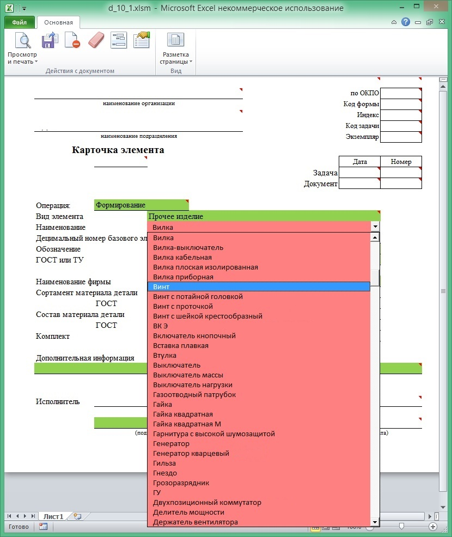This screenshot has width=452, height=537.
Task: Choose Вставка плавкая option
Action: [x=259, y=345]
